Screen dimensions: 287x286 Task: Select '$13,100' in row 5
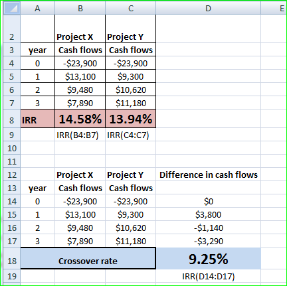click(x=80, y=76)
